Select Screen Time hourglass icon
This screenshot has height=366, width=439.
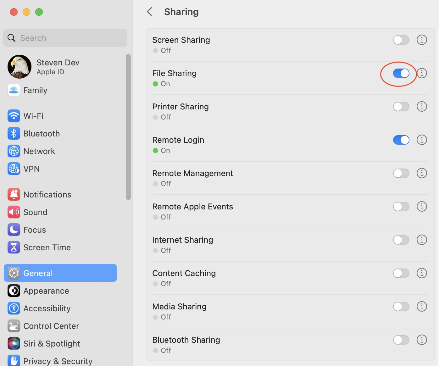click(x=14, y=247)
